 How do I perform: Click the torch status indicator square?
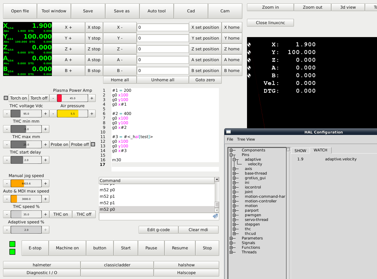point(6,98)
